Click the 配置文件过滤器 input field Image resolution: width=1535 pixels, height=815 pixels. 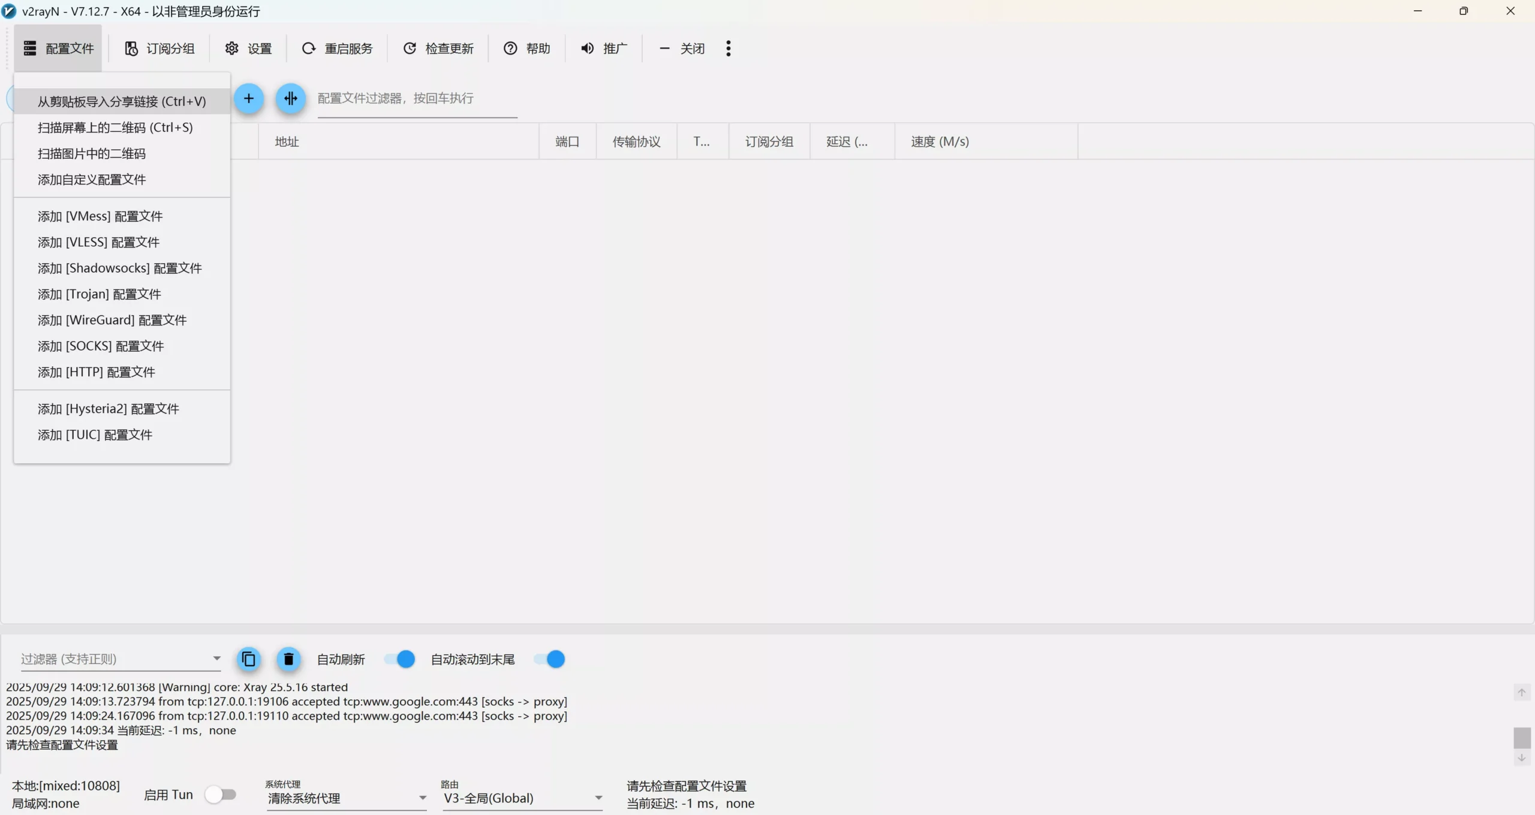(x=417, y=99)
